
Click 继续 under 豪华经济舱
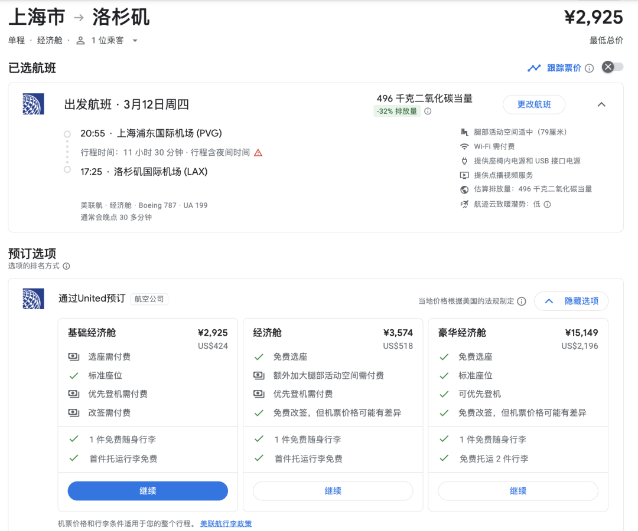point(517,491)
